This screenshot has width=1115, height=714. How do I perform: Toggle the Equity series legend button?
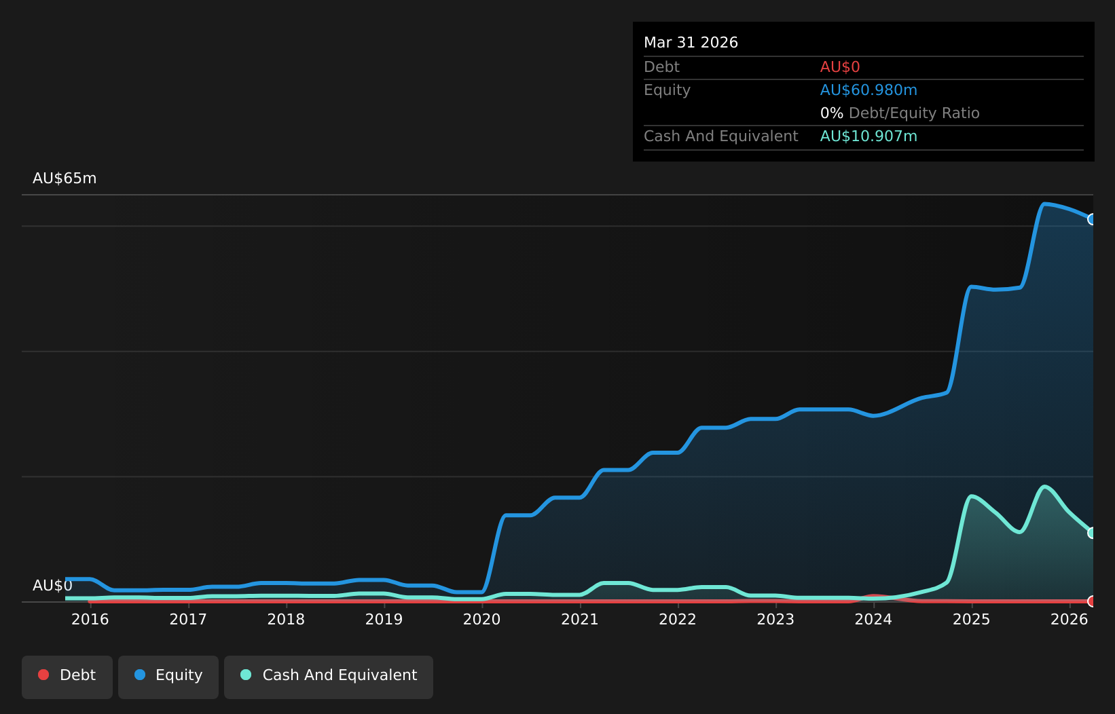(168, 677)
